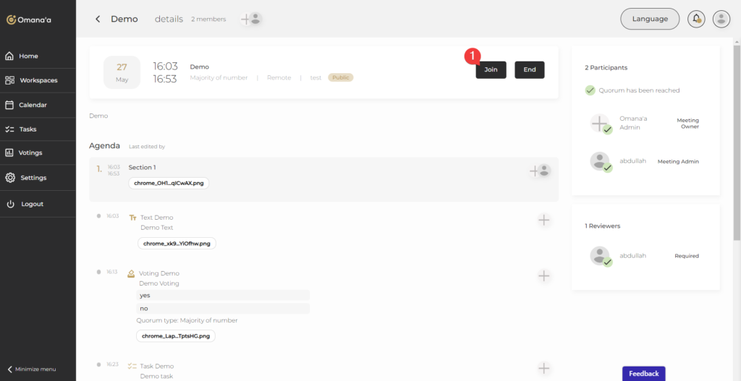
Task: Click plus icon beside Voting Demo item
Action: pos(544,275)
